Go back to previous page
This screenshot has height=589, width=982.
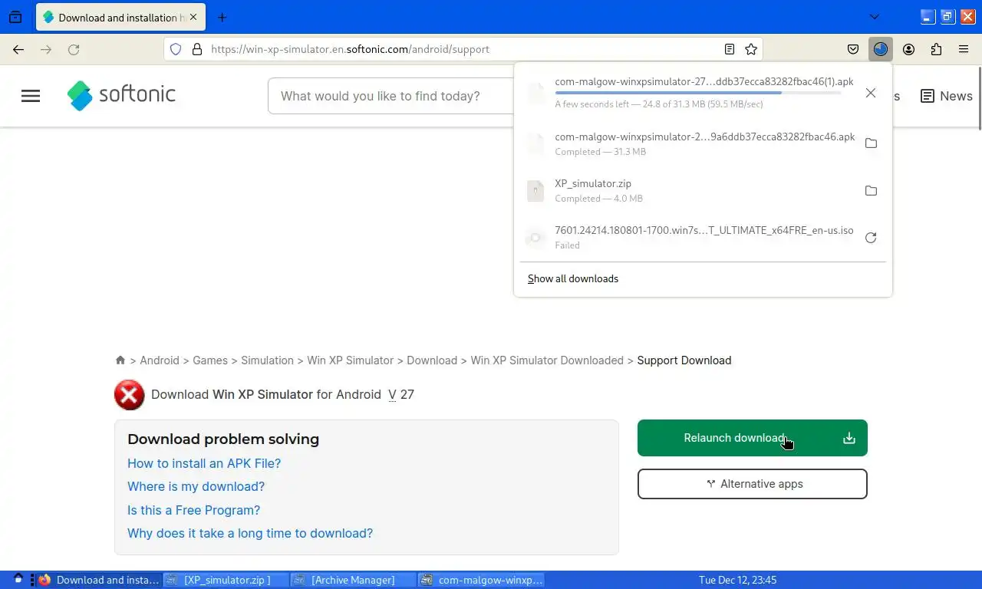click(18, 49)
